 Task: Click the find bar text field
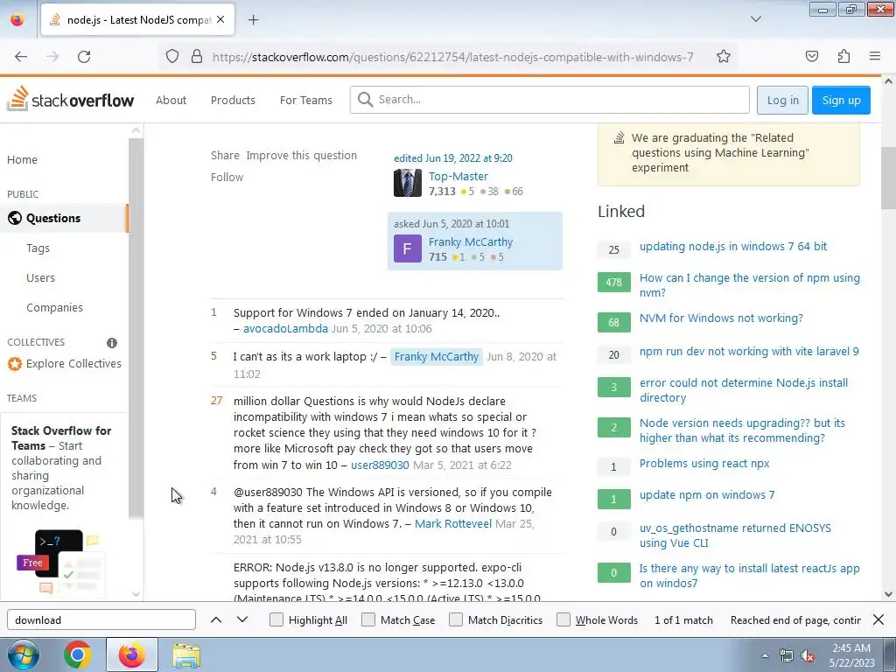pos(101,620)
